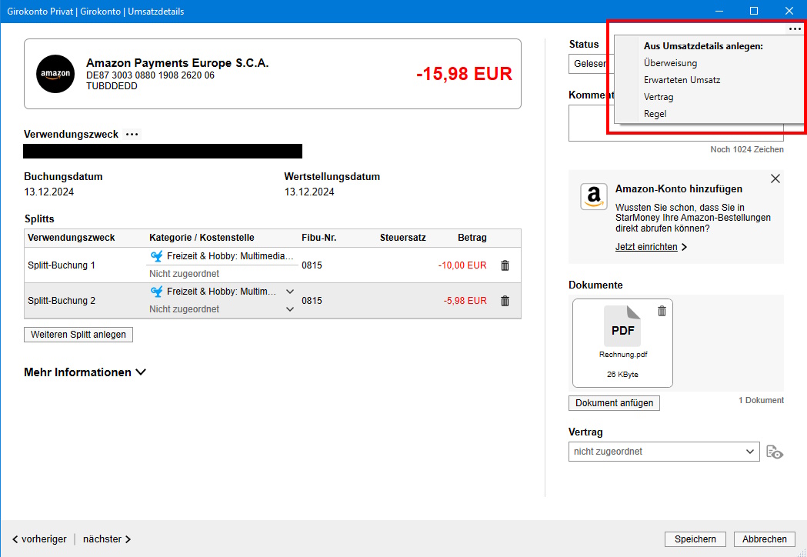Delete Splitt-Buchung 1 with trash icon

[505, 265]
